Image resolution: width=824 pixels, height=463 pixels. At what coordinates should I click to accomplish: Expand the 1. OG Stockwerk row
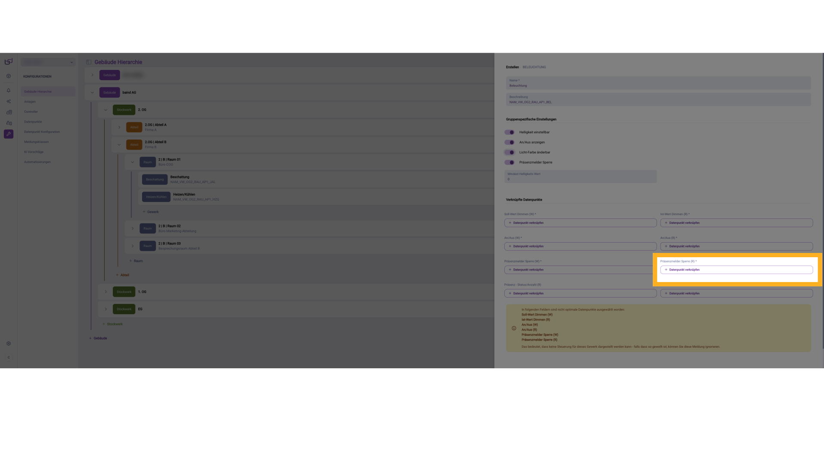pyautogui.click(x=106, y=292)
